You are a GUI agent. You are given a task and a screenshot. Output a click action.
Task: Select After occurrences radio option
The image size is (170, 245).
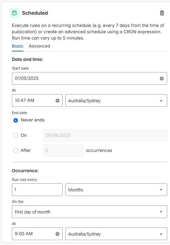pyautogui.click(x=16, y=150)
